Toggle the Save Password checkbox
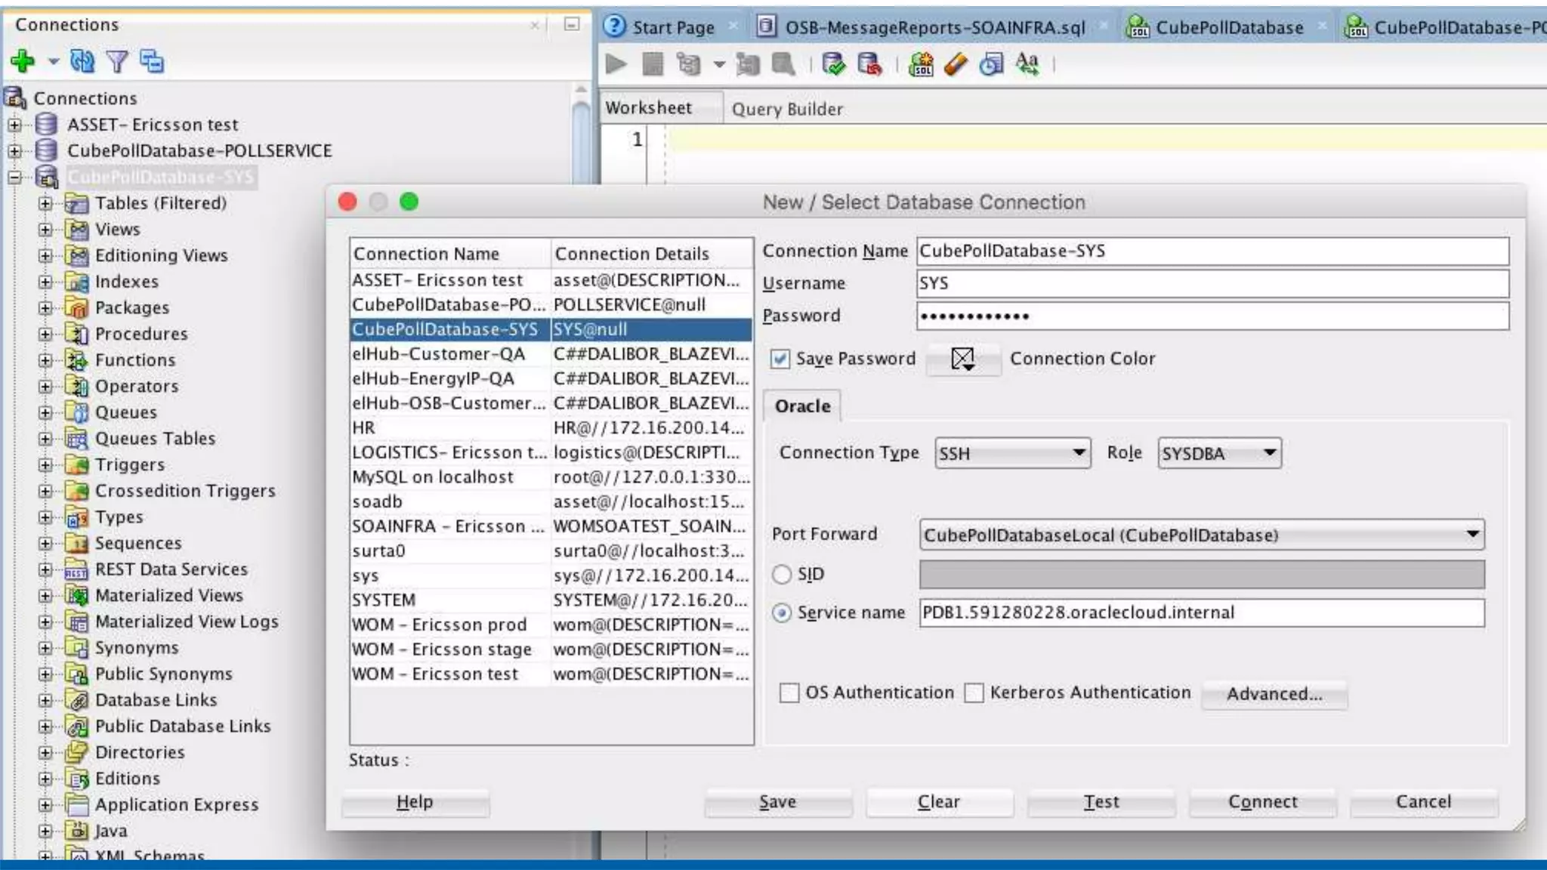The image size is (1547, 870). 780,359
